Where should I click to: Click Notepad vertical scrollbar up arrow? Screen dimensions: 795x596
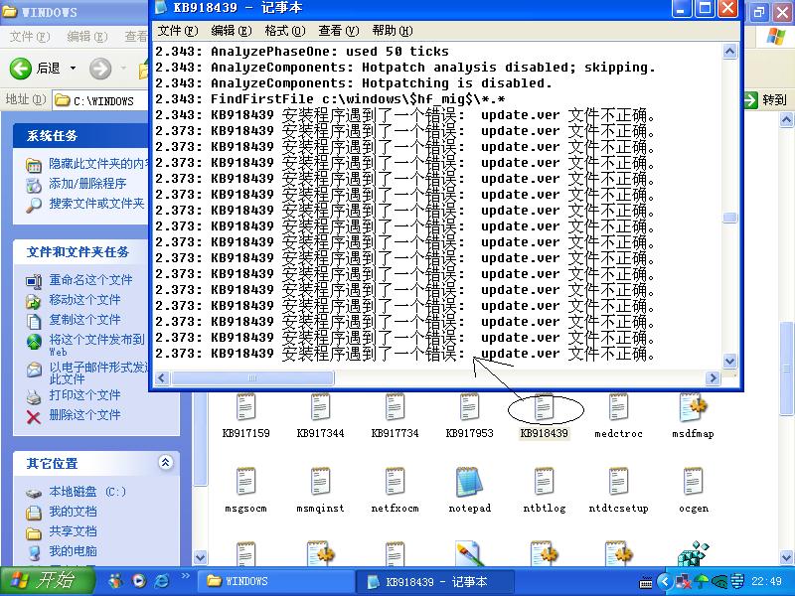tap(729, 52)
